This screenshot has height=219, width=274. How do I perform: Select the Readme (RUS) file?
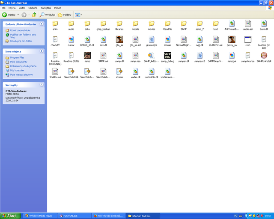pyautogui.click(x=71, y=57)
